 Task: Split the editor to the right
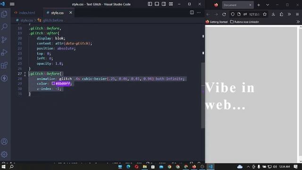pyautogui.click(x=192, y=13)
